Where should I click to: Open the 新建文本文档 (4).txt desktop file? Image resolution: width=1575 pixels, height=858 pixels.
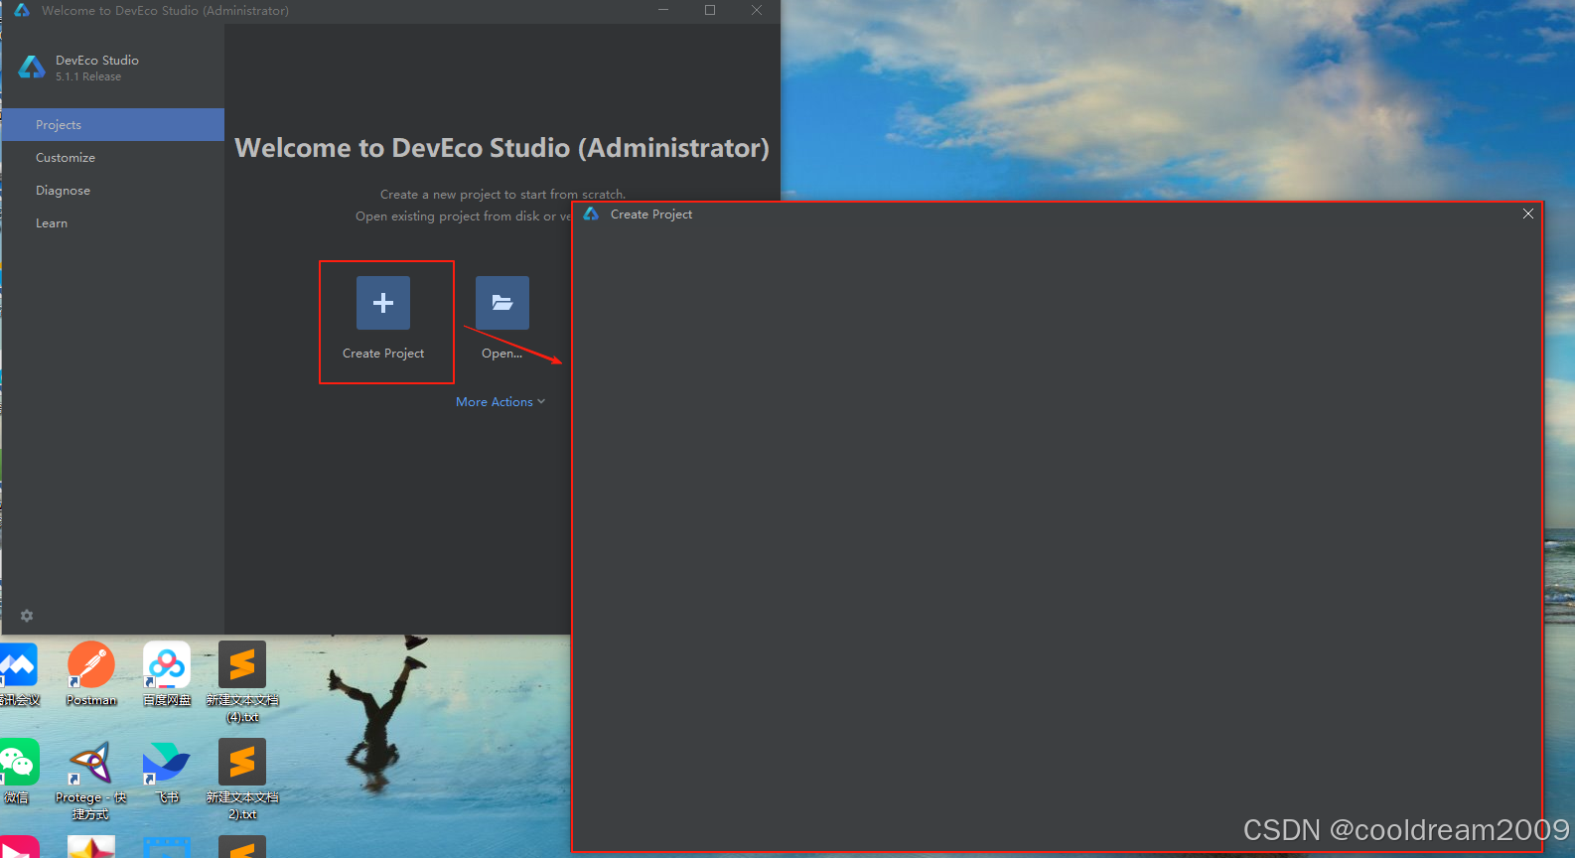point(242,681)
